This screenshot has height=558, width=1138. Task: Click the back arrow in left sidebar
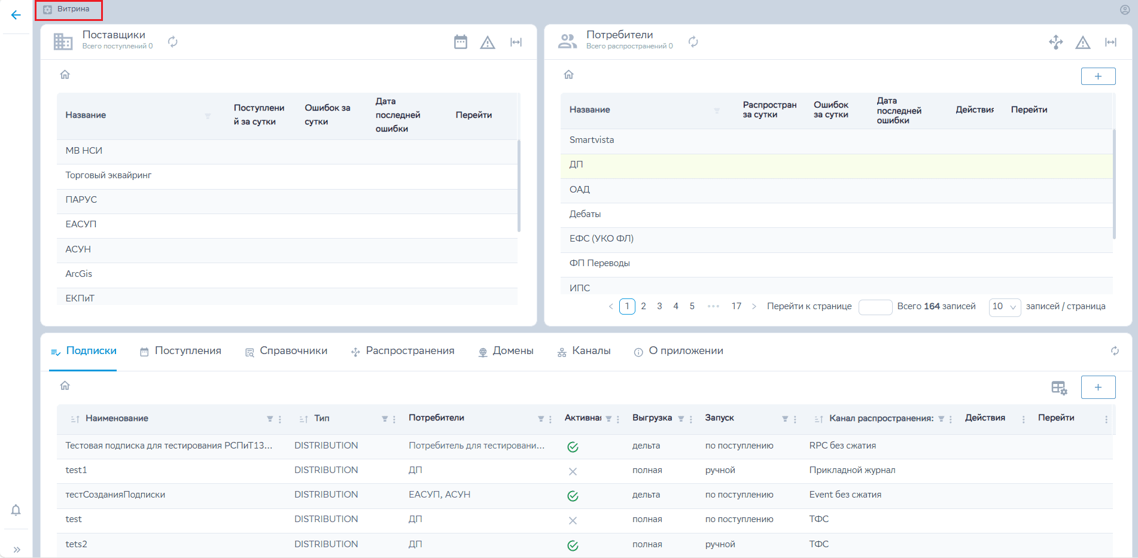(x=16, y=15)
